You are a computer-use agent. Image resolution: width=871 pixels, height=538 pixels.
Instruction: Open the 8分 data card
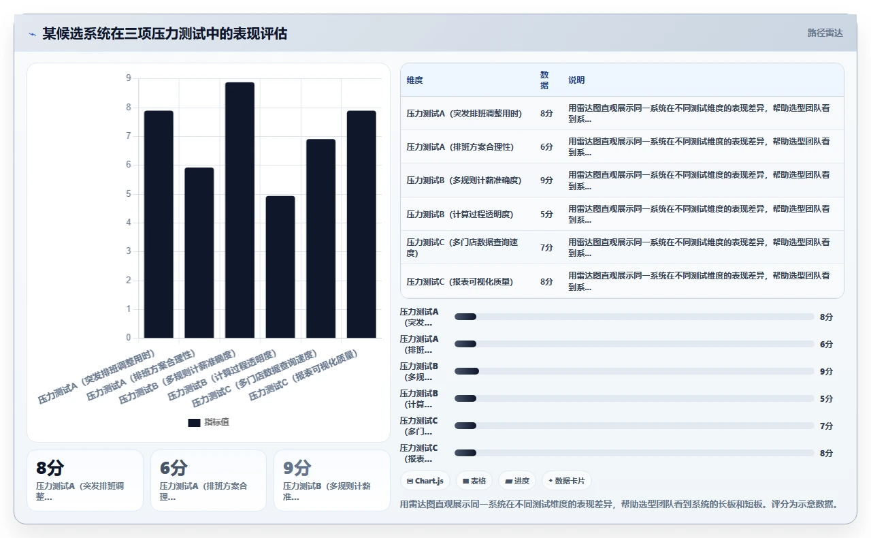pyautogui.click(x=85, y=480)
